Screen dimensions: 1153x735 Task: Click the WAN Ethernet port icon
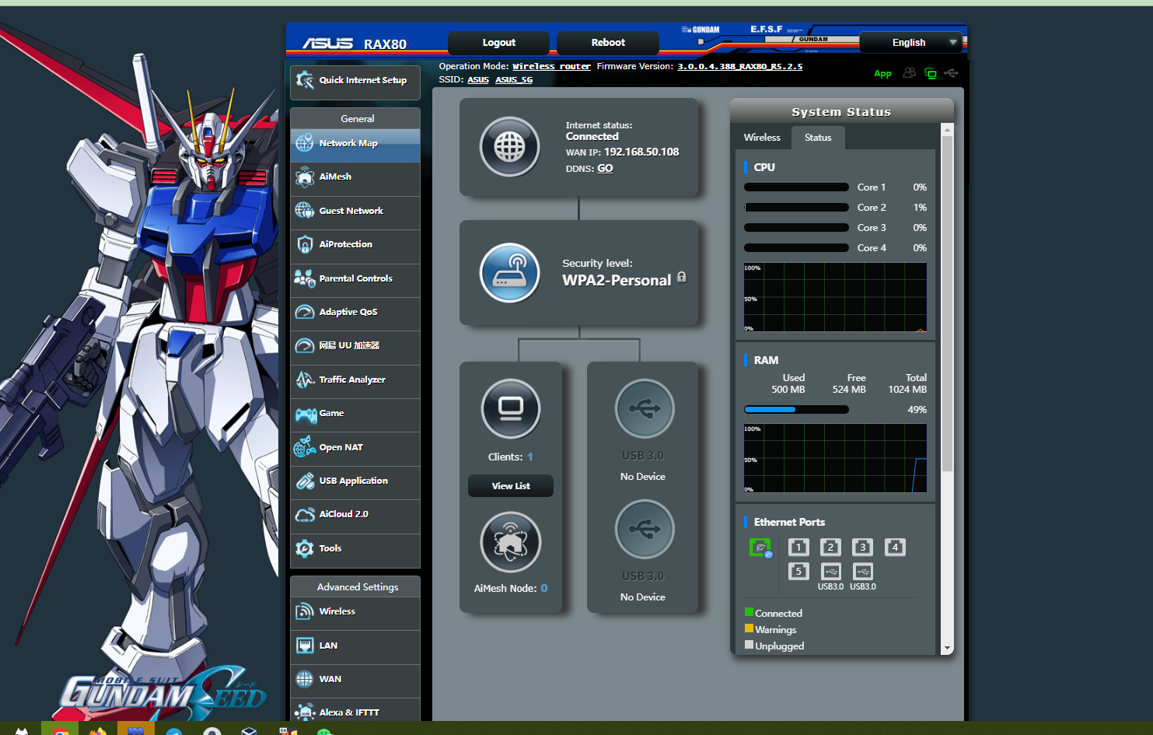pyautogui.click(x=760, y=548)
